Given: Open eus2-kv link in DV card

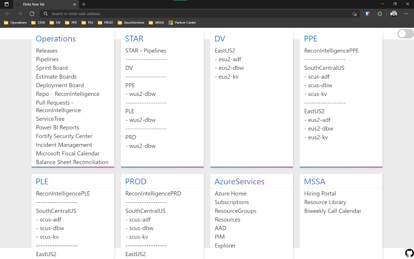Looking at the screenshot, I should (x=227, y=76).
